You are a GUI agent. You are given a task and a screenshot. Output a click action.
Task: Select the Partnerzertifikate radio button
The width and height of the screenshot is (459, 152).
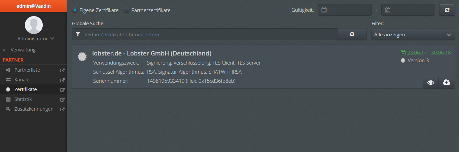tap(127, 10)
